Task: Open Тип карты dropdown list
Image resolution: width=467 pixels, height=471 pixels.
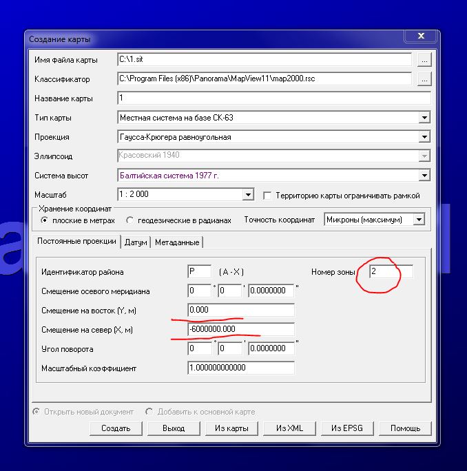Action: coord(424,118)
